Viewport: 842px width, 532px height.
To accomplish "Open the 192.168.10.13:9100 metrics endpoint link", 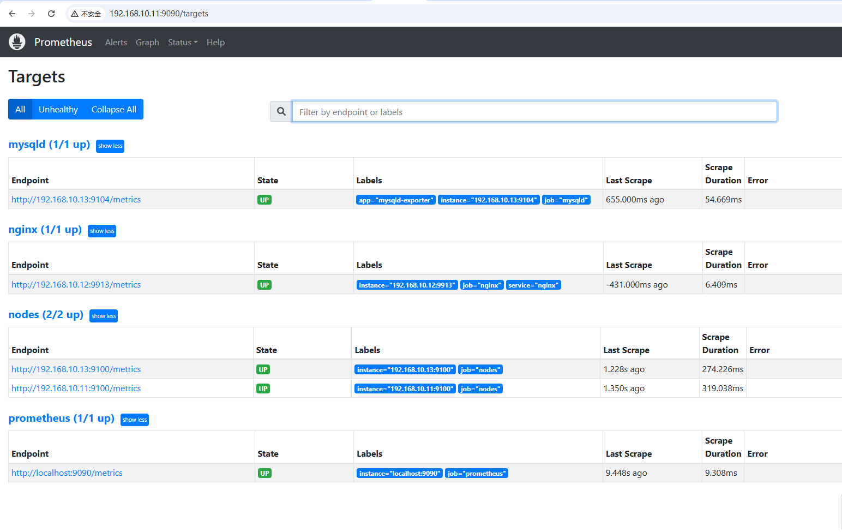I will pyautogui.click(x=76, y=369).
